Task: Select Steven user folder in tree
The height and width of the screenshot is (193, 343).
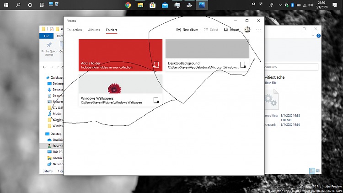Action: [55, 146]
